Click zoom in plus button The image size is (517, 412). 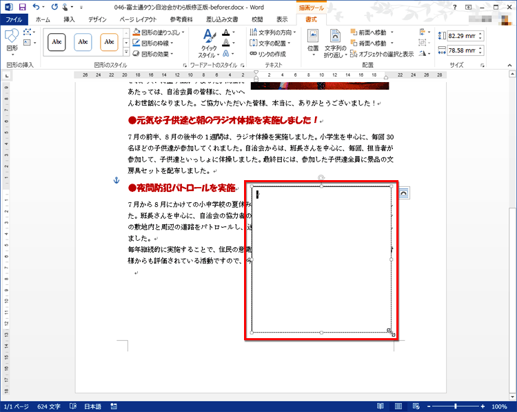tap(483, 406)
